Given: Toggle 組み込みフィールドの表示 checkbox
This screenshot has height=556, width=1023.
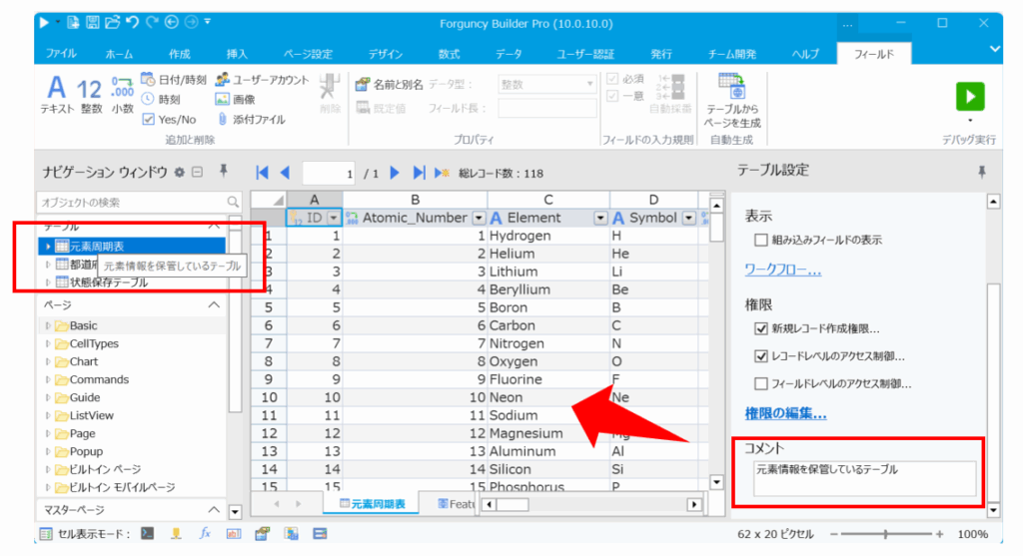Looking at the screenshot, I should pyautogui.click(x=760, y=240).
